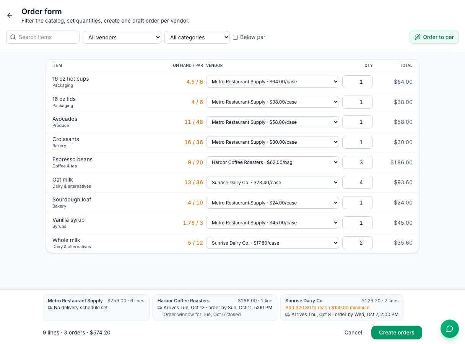
Task: Click the search magnifier icon
Action: (x=13, y=37)
